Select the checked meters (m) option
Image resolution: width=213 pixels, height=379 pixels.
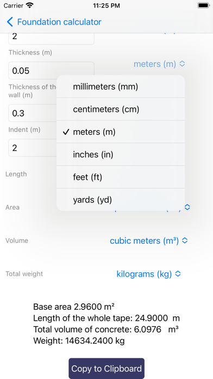(x=121, y=132)
